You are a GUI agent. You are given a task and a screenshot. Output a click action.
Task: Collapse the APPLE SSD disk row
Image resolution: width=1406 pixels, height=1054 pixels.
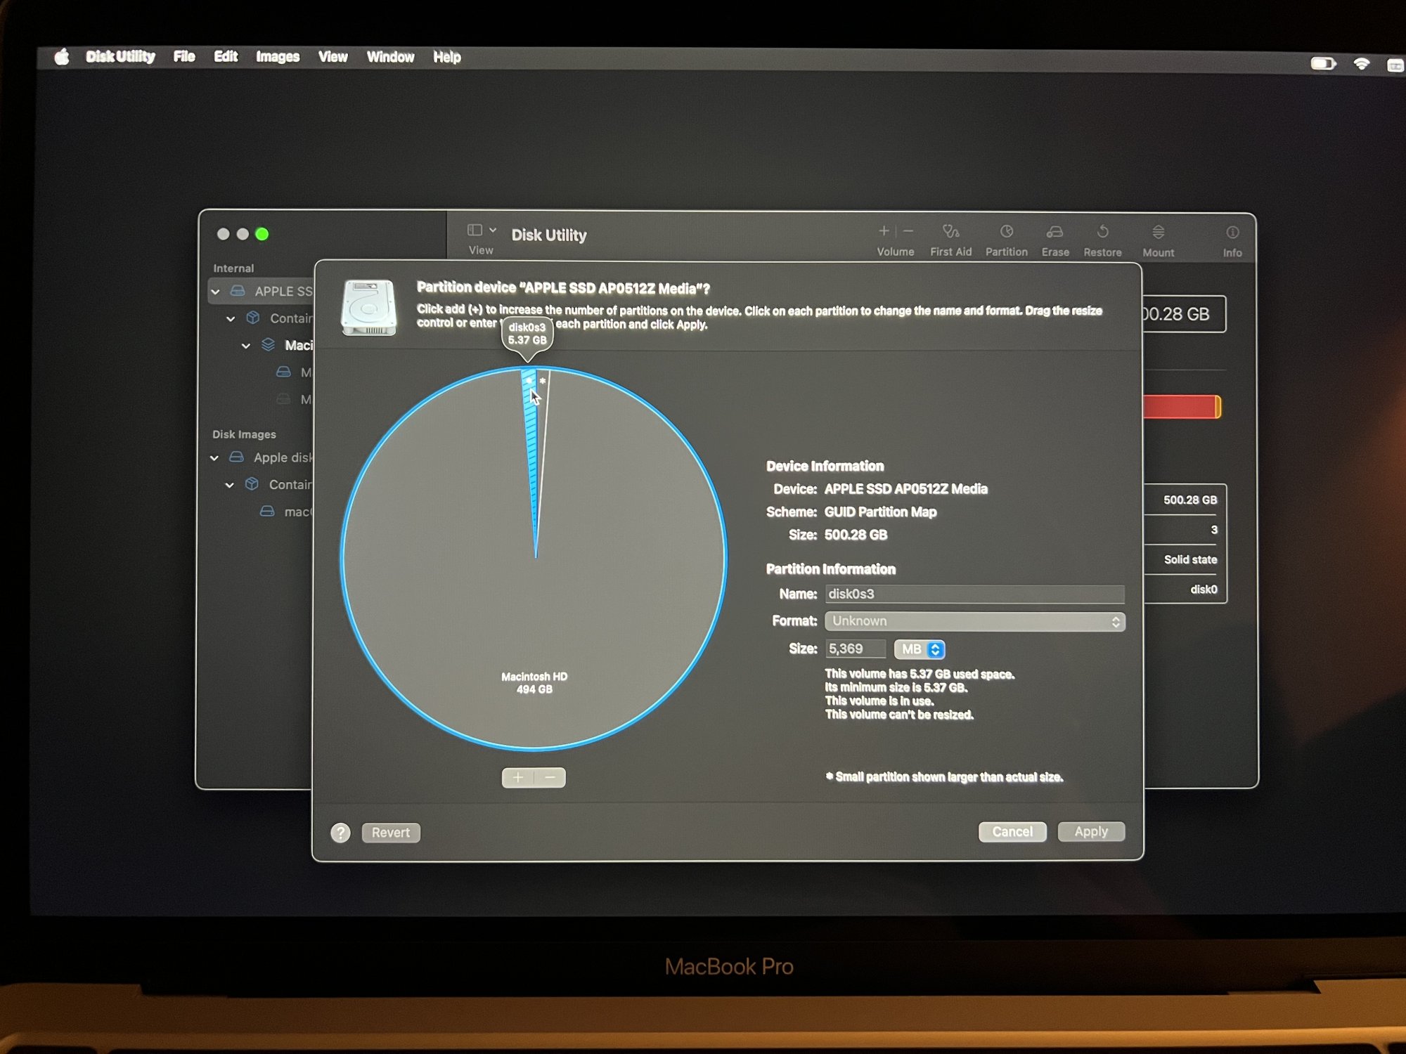point(216,292)
